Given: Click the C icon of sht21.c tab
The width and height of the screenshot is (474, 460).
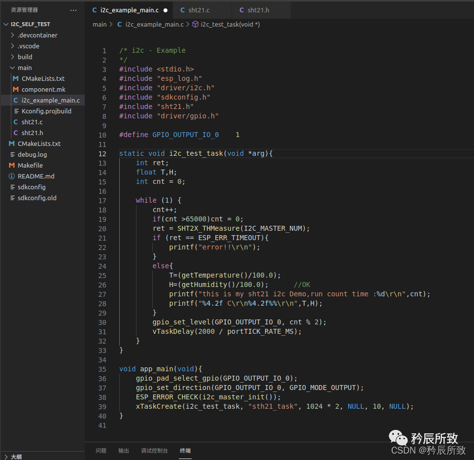Looking at the screenshot, I should click(183, 10).
